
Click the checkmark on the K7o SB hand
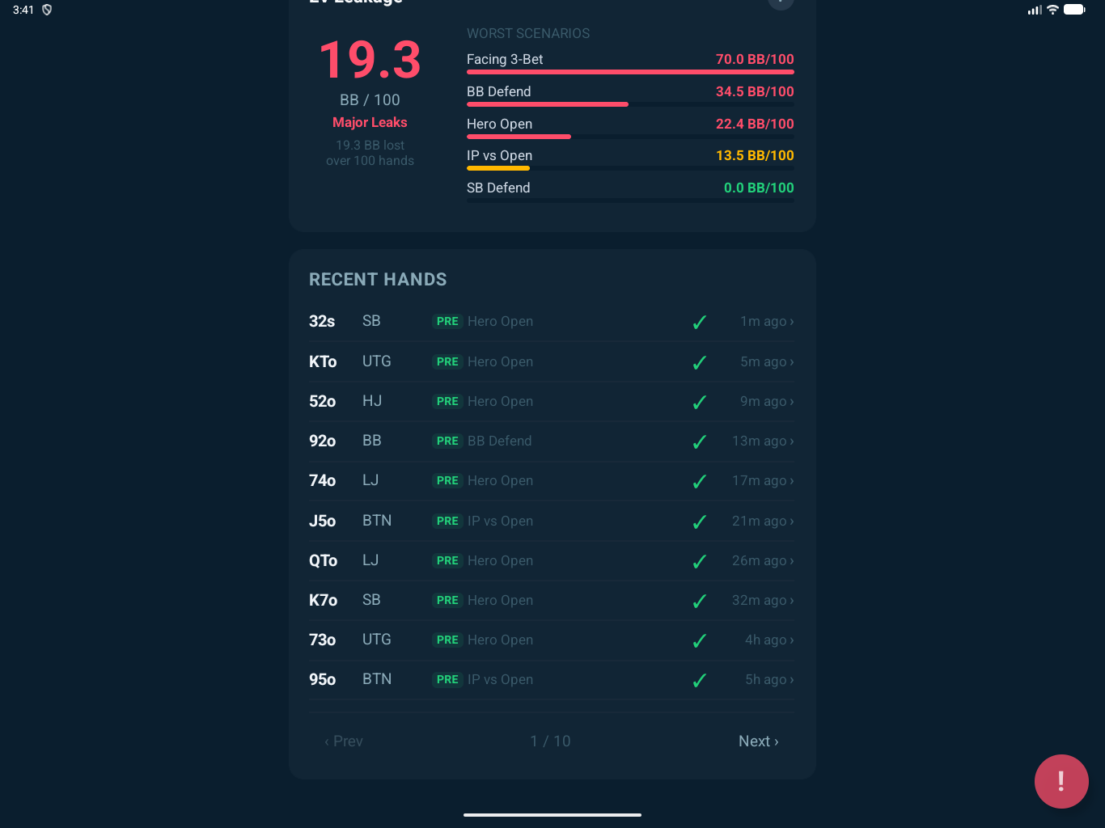tap(700, 601)
